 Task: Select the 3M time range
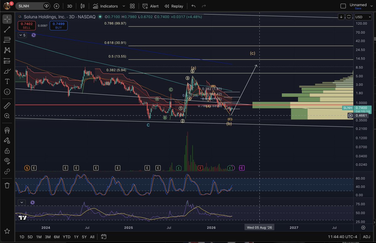pyautogui.click(x=48, y=236)
